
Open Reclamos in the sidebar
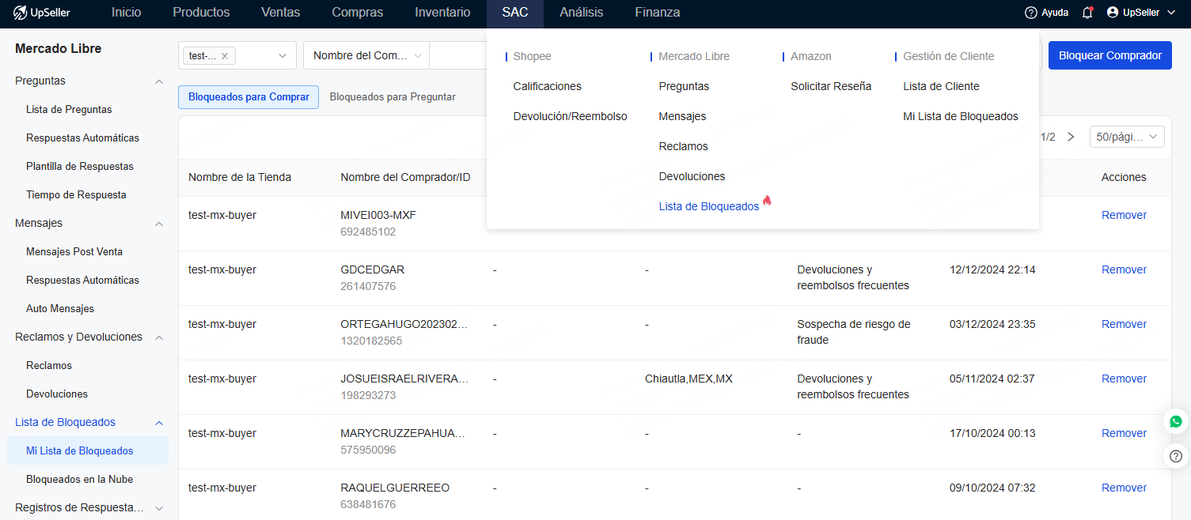coord(49,366)
